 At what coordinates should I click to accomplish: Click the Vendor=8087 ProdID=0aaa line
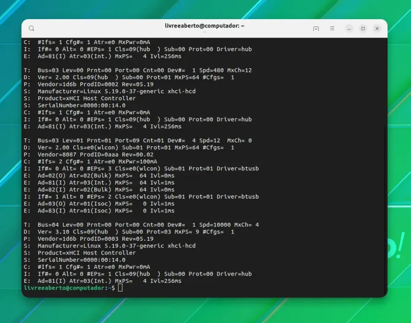tap(89, 155)
